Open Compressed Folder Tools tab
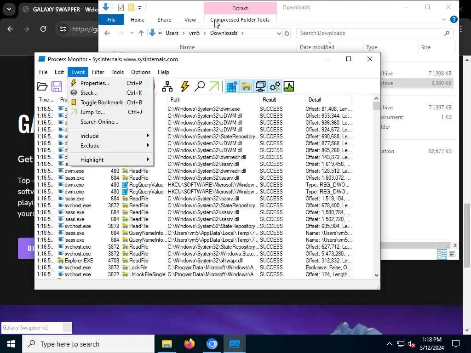Viewport: 471px width, 353px height. pos(240,20)
